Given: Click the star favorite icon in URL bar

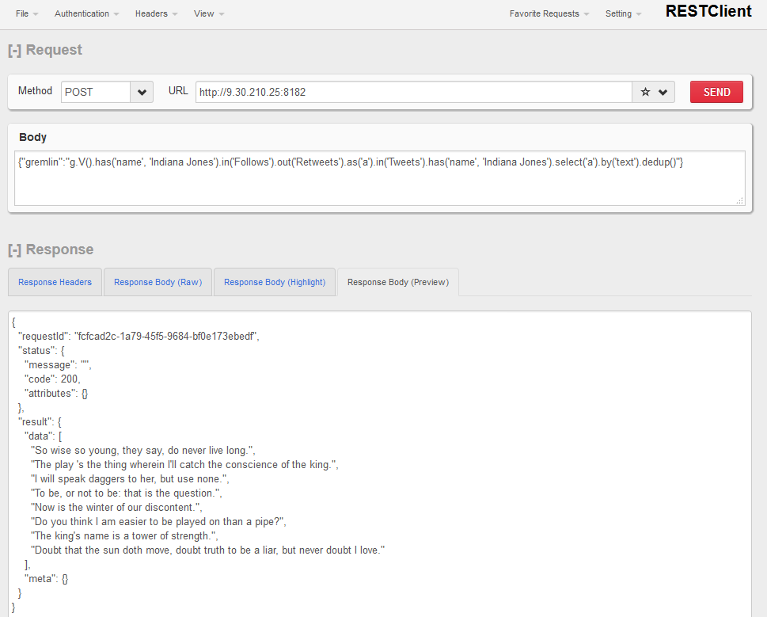Looking at the screenshot, I should coord(645,92).
